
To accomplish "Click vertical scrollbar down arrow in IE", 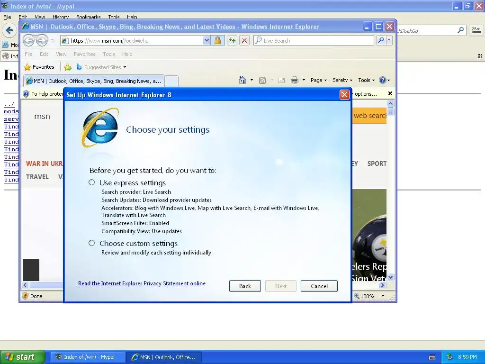I will point(390,277).
